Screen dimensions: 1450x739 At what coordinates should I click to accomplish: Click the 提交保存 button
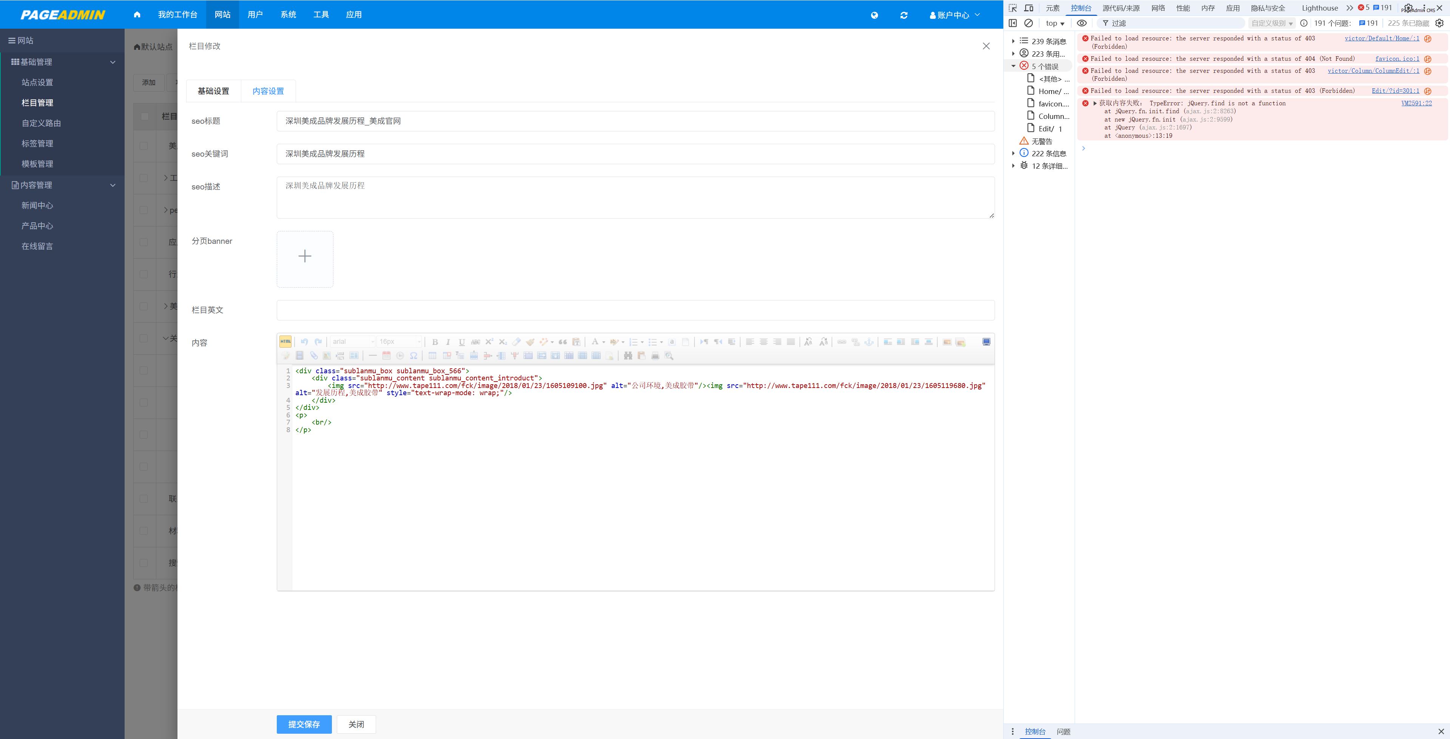click(304, 724)
